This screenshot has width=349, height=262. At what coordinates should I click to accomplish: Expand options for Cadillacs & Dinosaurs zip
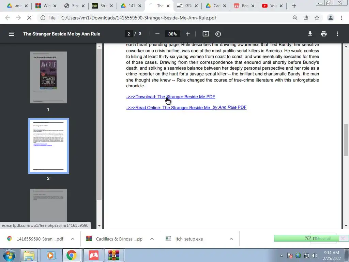152,239
